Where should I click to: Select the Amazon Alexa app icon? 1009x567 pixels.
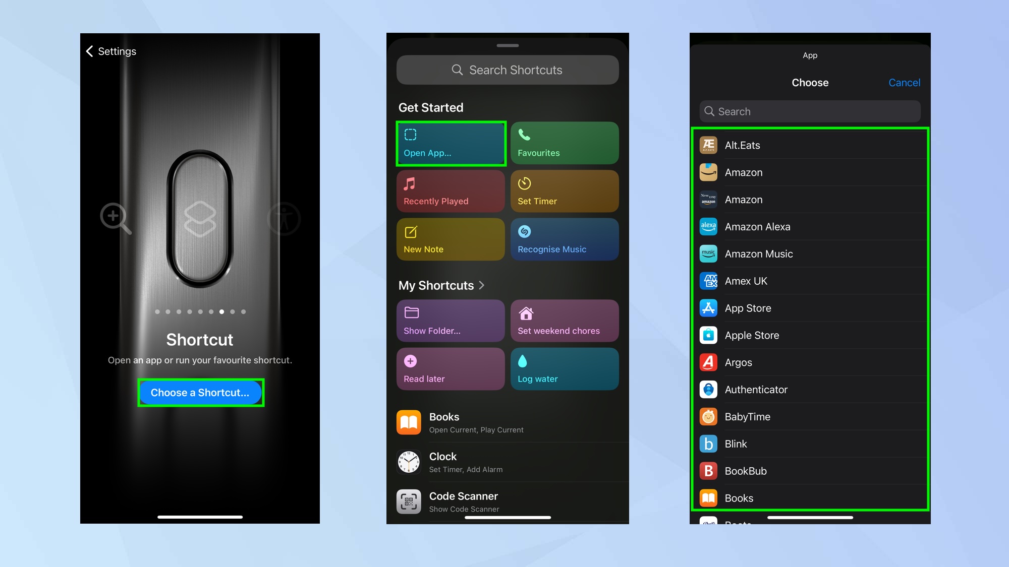coord(710,226)
